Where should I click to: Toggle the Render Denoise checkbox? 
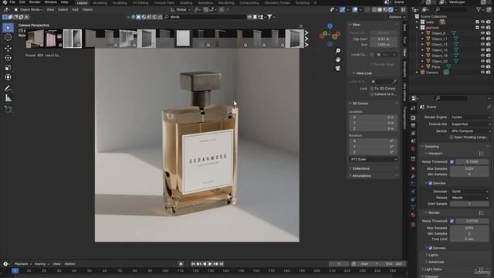[431, 248]
